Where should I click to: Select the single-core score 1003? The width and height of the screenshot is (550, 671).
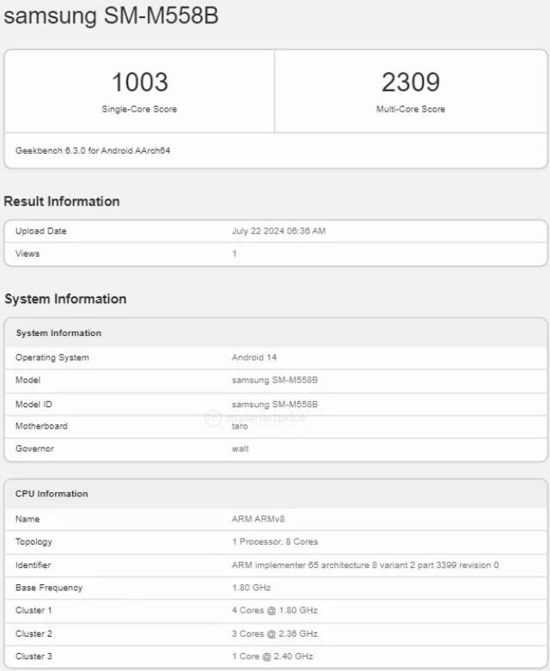139,82
